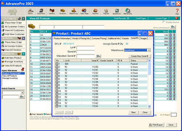Screen dimensions: 182x131
Task: Sort by the Status column header in the serial list
Action: point(138,60)
